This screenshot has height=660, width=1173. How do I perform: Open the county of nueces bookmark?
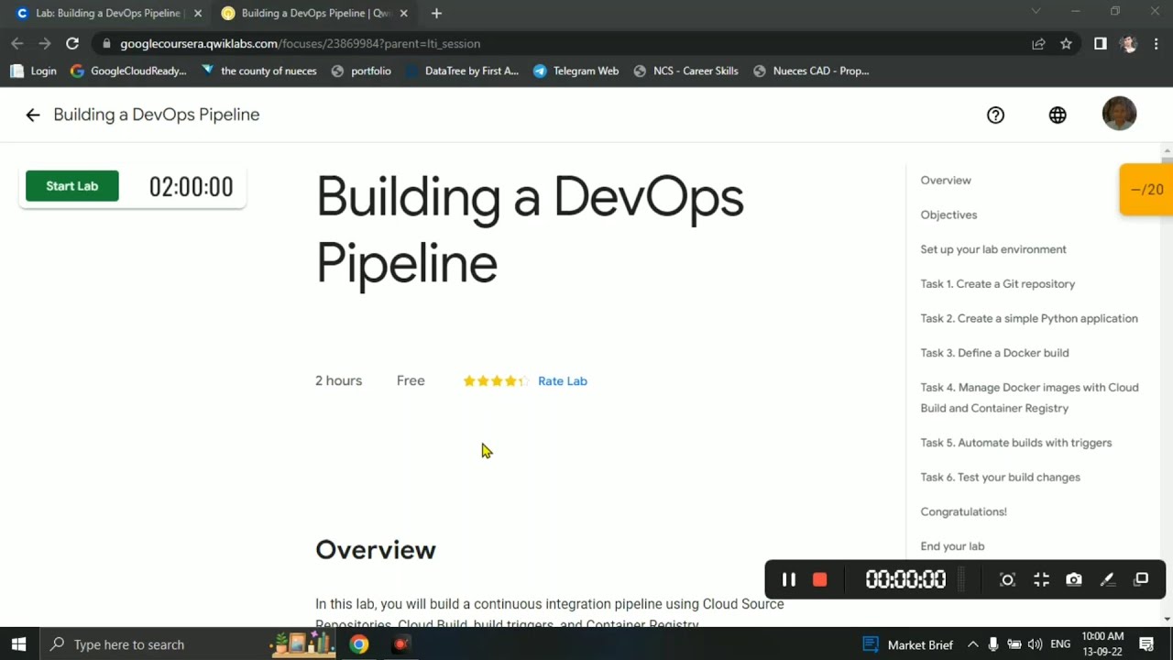pos(258,71)
